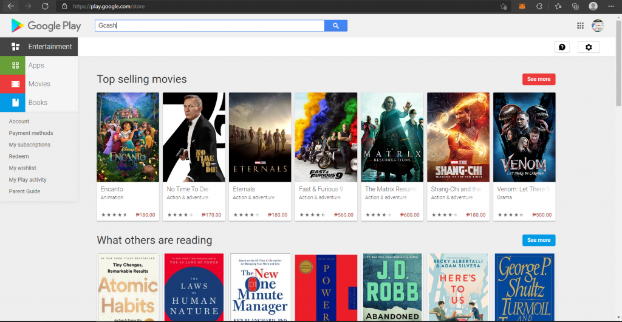This screenshot has width=622, height=322.
Task: Open Google account avatar
Action: click(x=598, y=26)
